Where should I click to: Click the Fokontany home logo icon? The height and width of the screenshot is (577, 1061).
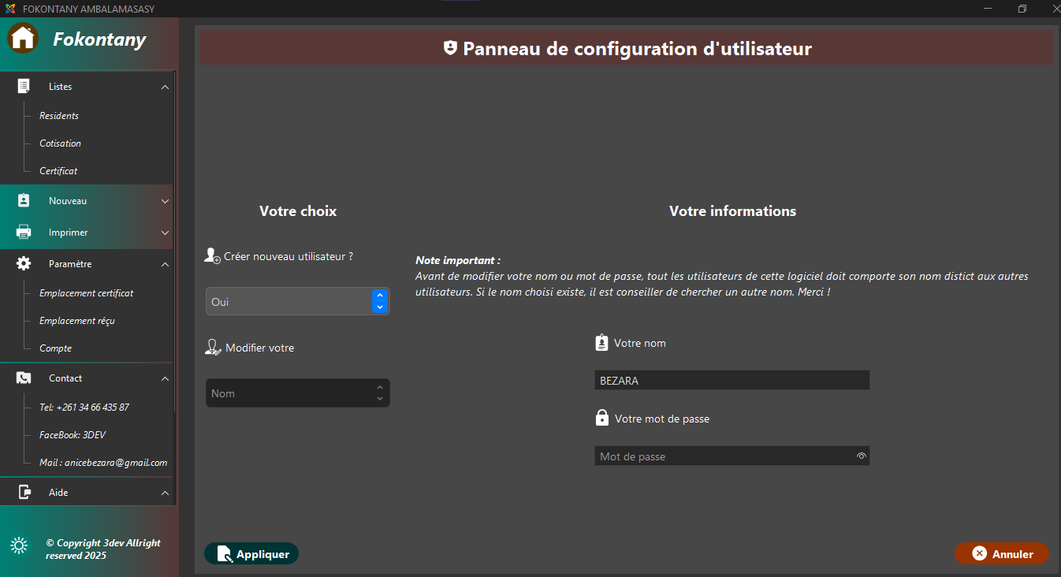pyautogui.click(x=23, y=38)
